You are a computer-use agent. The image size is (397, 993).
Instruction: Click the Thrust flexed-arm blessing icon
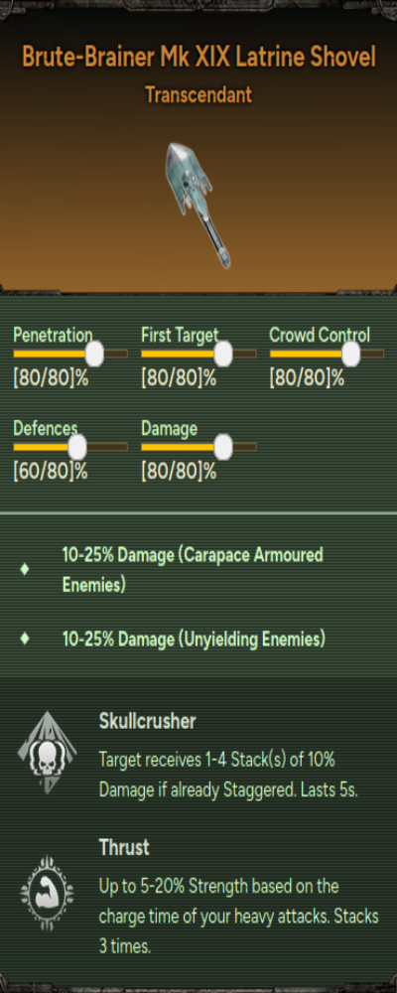coord(47,894)
